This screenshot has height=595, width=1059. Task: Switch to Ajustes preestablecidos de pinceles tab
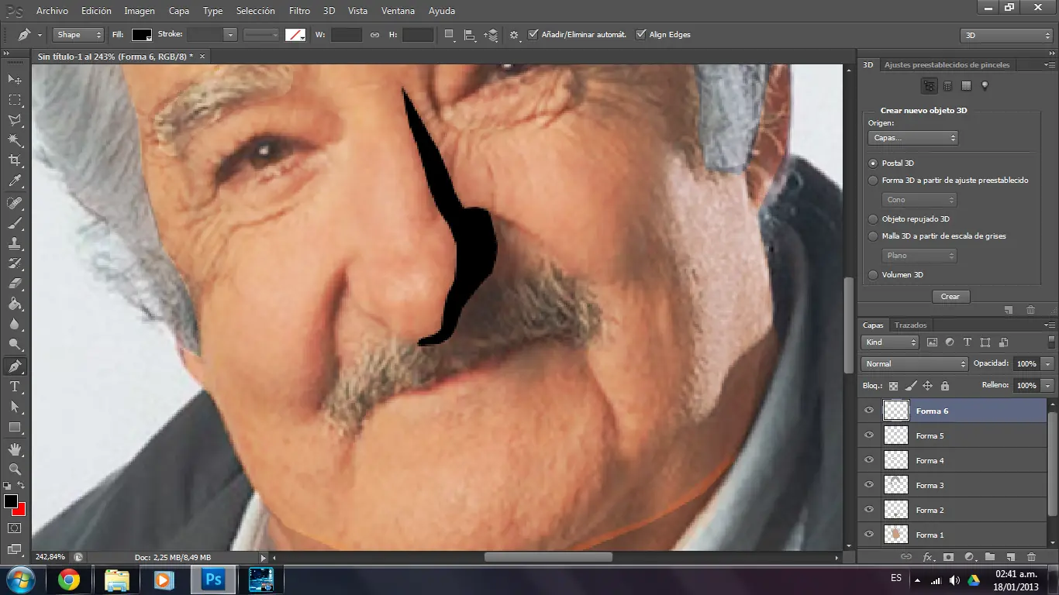tap(947, 65)
